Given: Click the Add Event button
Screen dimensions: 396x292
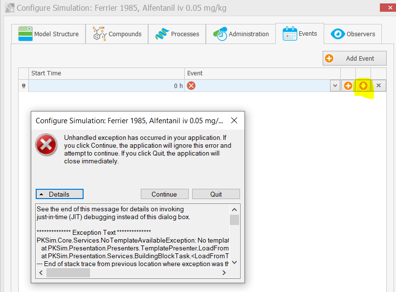Looking at the screenshot, I should pos(354,58).
